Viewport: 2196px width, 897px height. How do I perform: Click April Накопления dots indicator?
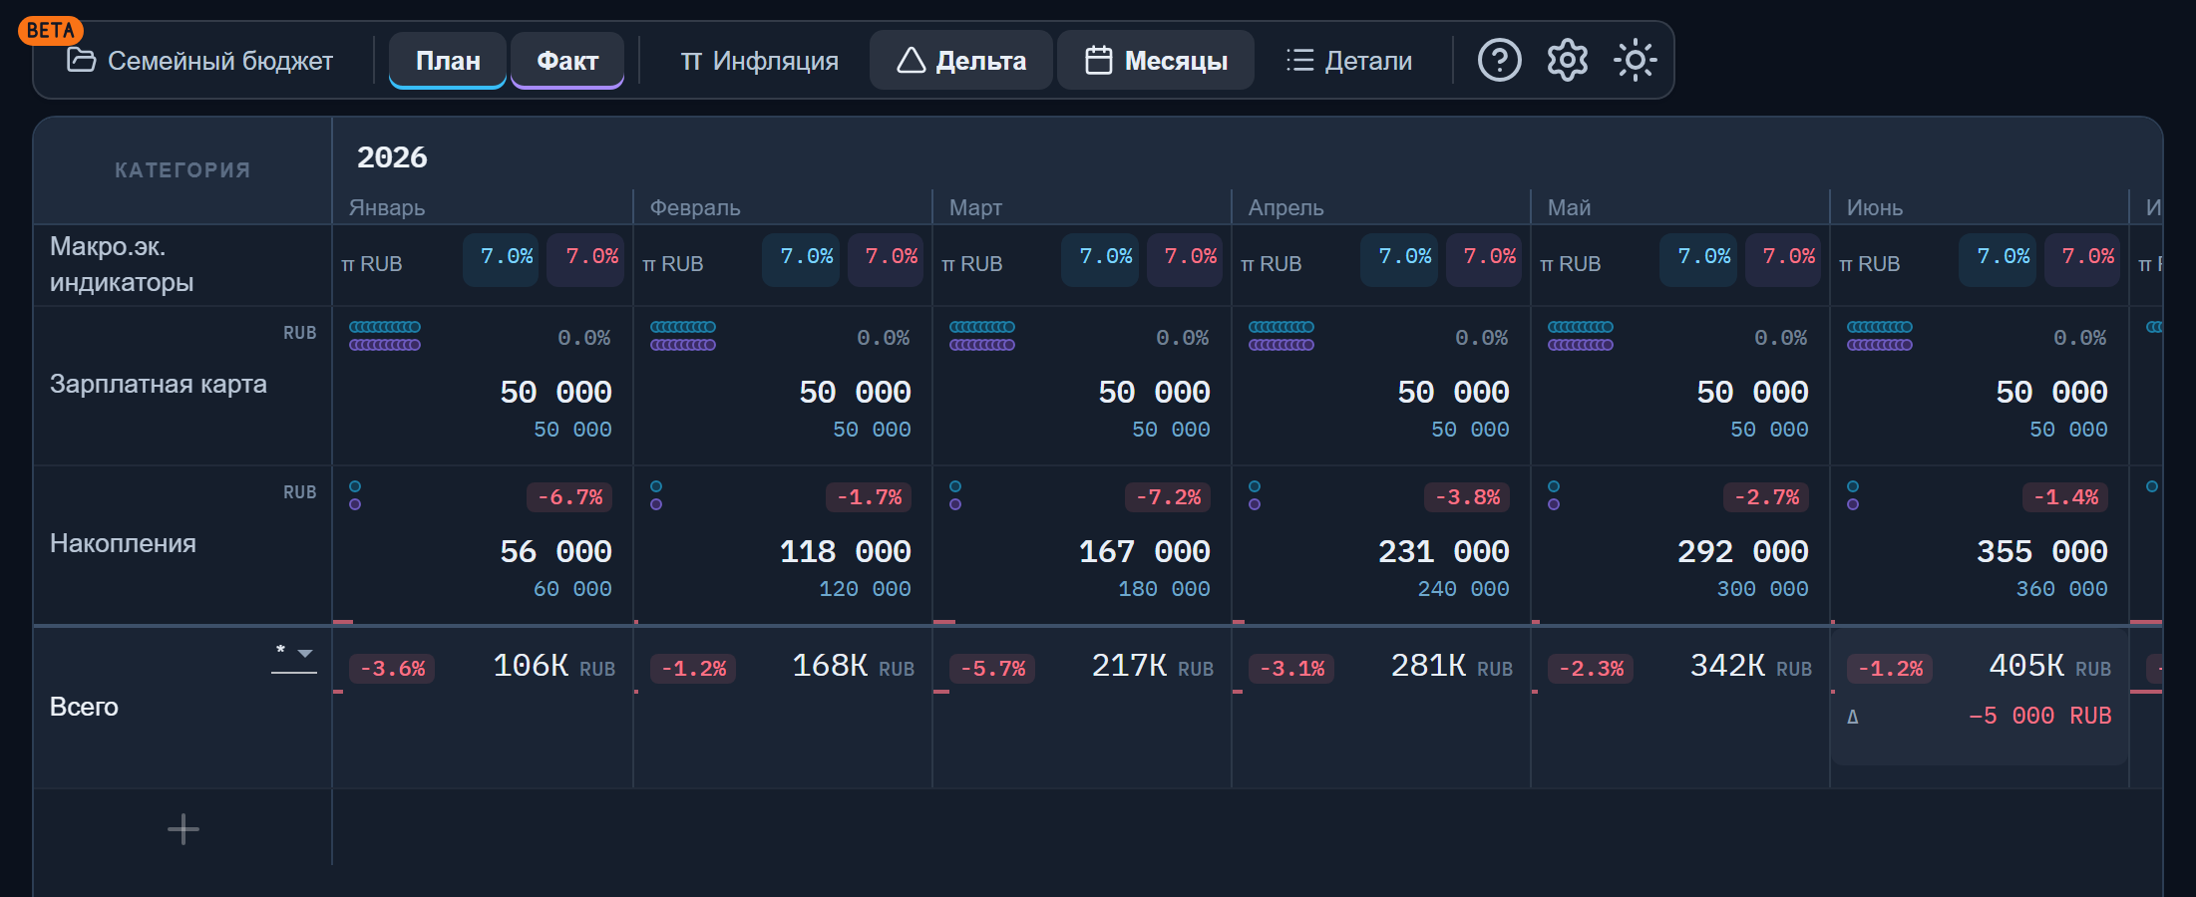click(1255, 495)
